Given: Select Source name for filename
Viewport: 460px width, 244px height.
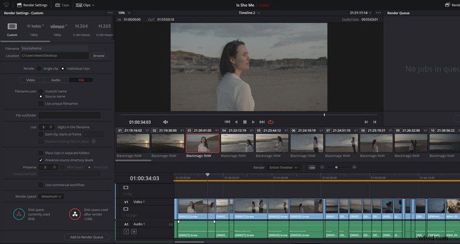Looking at the screenshot, I should (41, 96).
